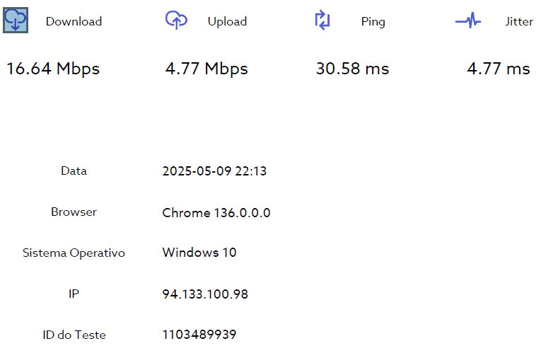Click the test date 2025-05-09 22:13

(x=214, y=171)
